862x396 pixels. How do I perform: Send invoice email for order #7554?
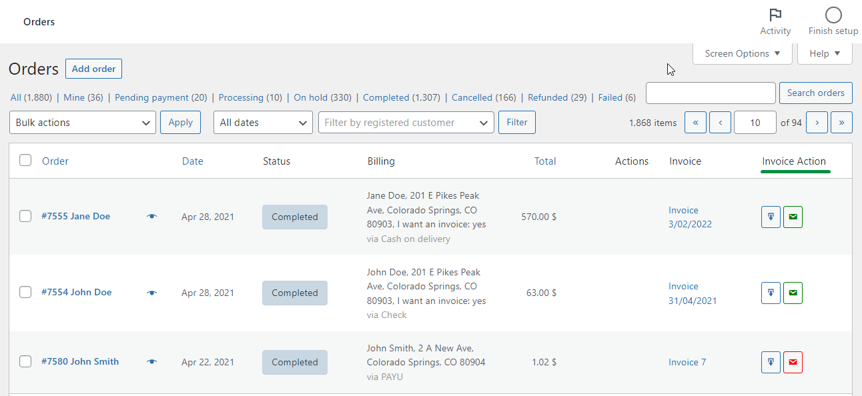[793, 293]
